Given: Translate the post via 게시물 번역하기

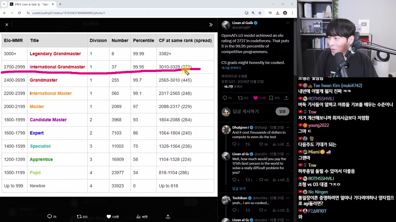Looking at the screenshot, I should click(231, 68).
